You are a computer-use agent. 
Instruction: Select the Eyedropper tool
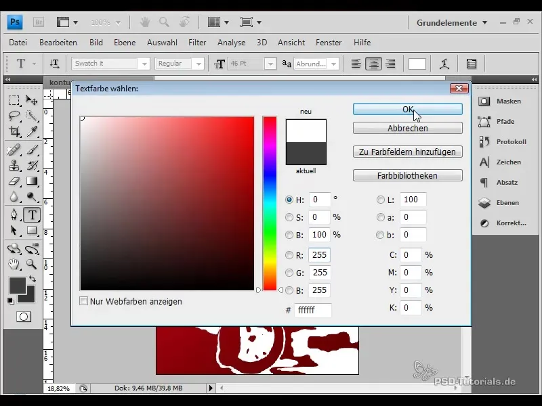tap(32, 131)
